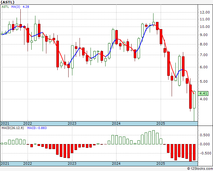Click the 9.00 price axis label
This screenshot has height=171, width=213.
click(204, 35)
